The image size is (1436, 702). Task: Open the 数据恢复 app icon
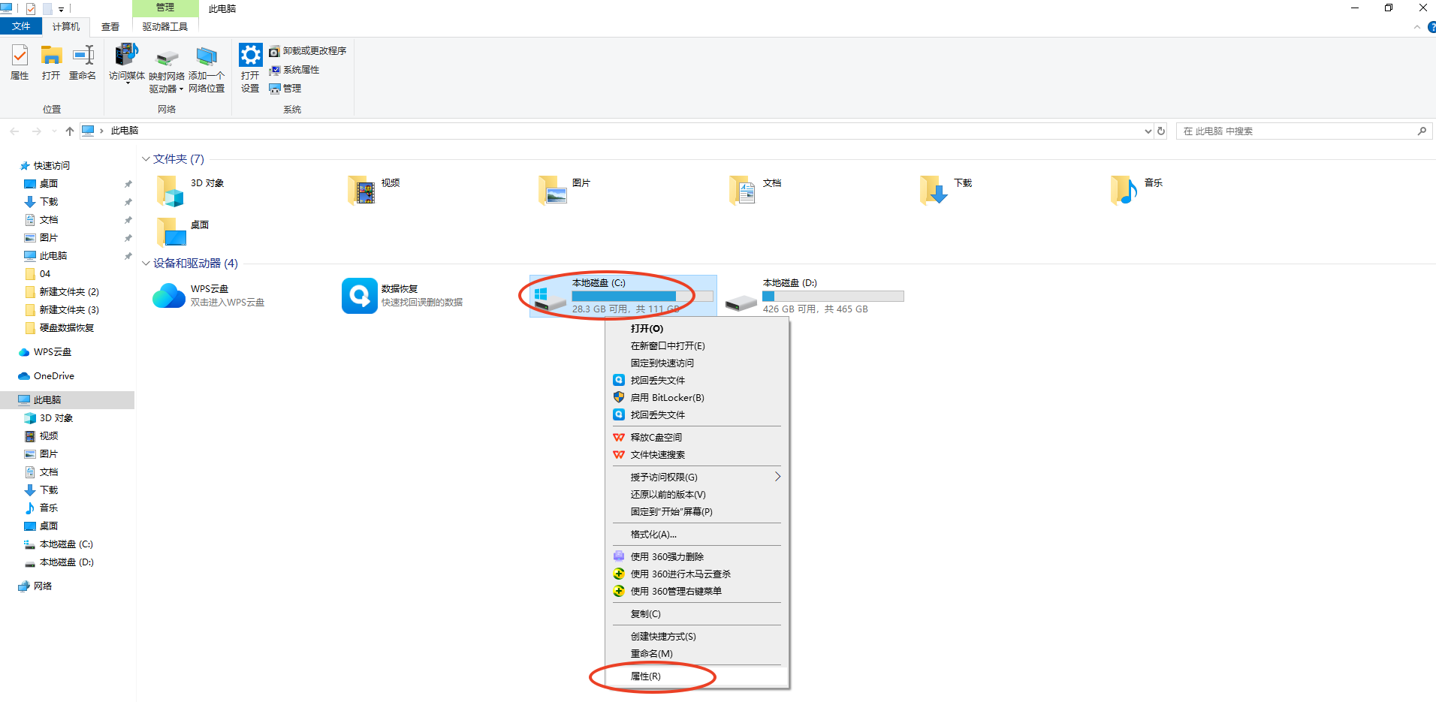359,296
